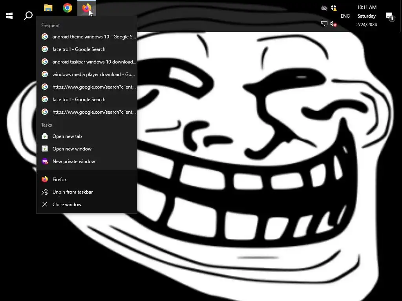Click the X icon beside Close window

45,204
